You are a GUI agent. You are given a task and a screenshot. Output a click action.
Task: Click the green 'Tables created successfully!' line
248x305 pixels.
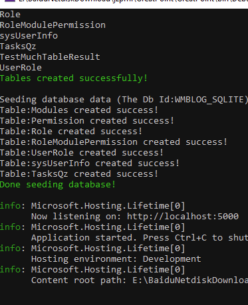point(74,78)
